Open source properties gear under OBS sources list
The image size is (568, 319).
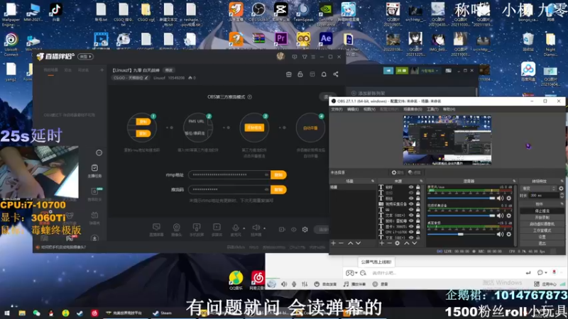(x=398, y=243)
